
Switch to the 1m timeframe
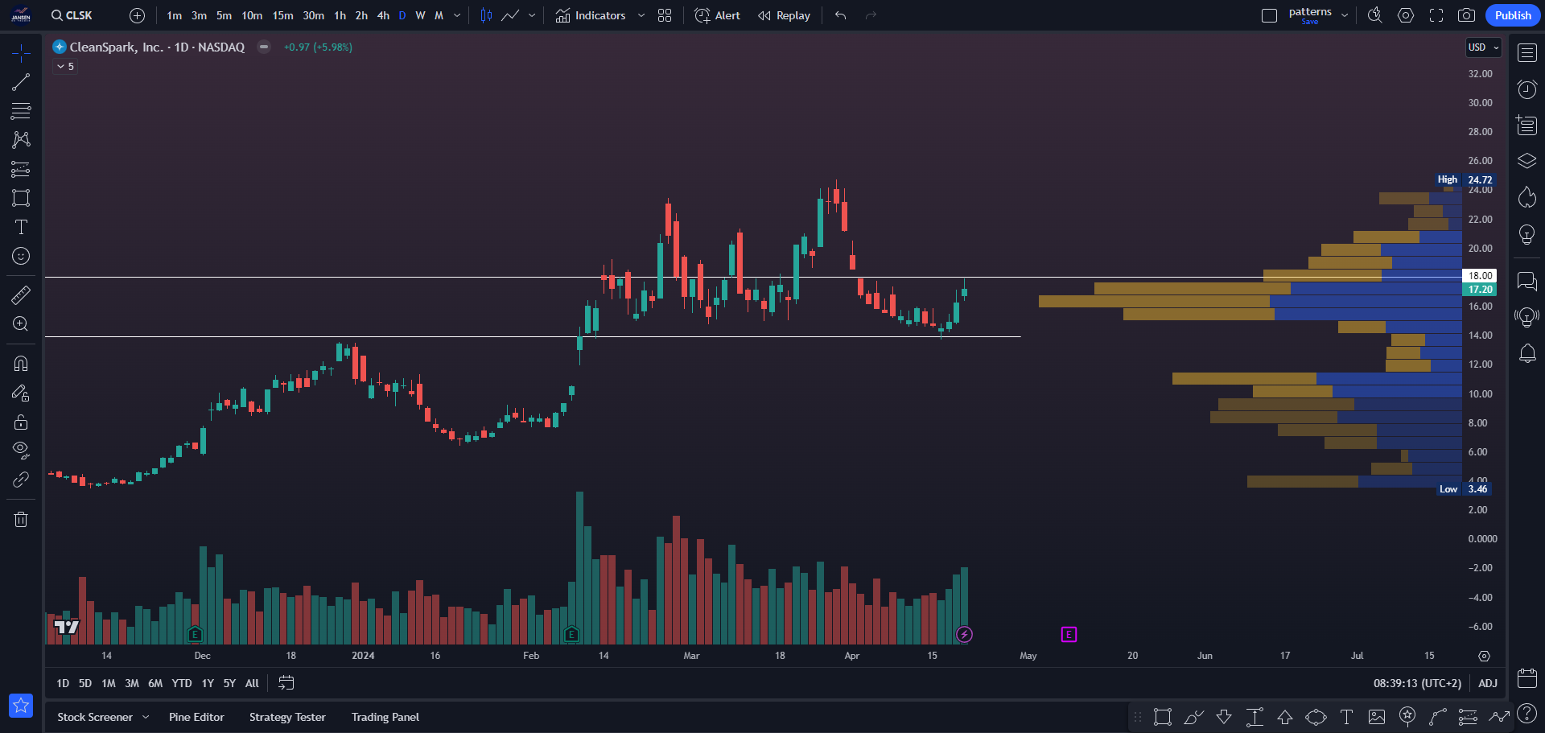pyautogui.click(x=175, y=15)
